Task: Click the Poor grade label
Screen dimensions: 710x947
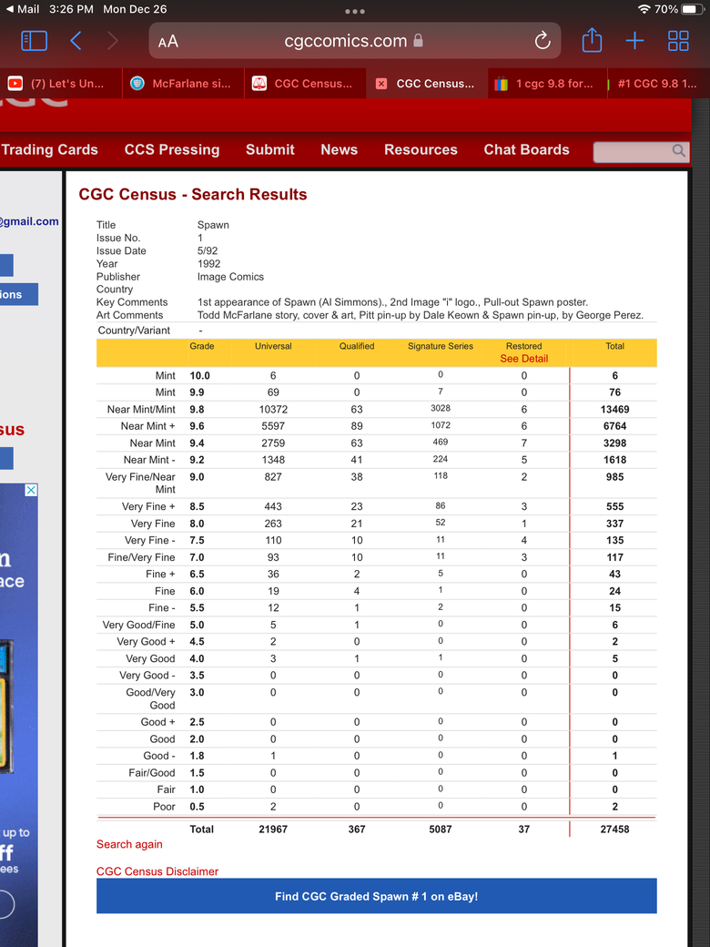Action: [x=164, y=807]
